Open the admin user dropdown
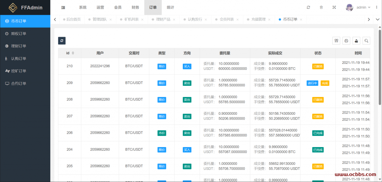This screenshot has width=382, height=182. [363, 7]
